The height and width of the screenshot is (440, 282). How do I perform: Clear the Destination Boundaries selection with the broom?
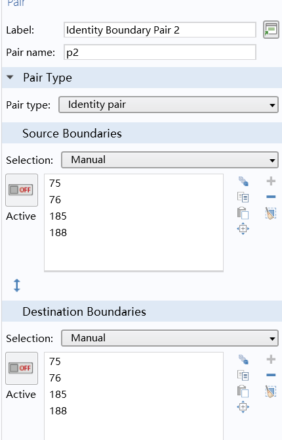tap(271, 391)
